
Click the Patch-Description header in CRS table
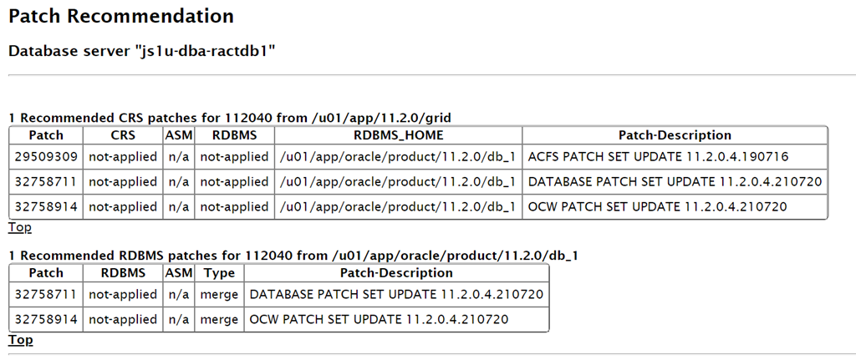click(675, 135)
